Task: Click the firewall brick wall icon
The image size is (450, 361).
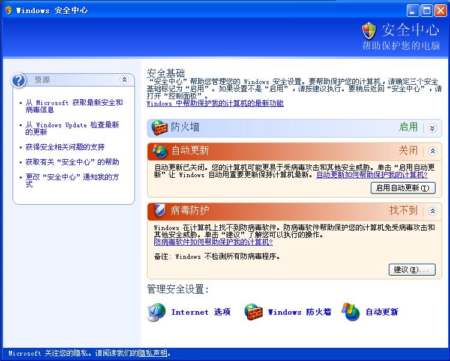Action: tap(159, 127)
